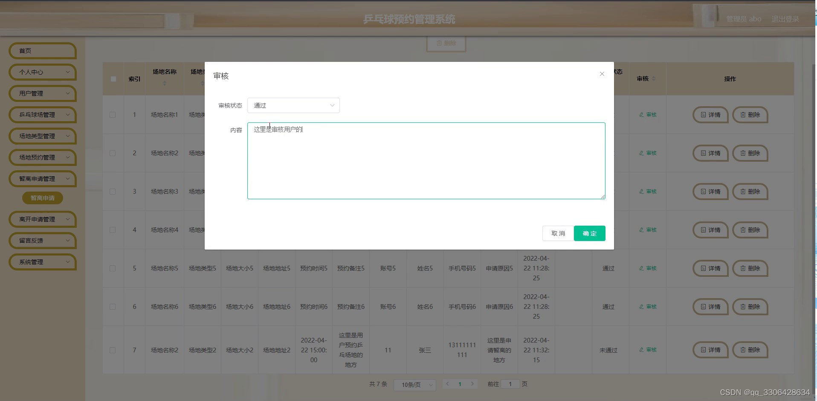Click the name cell 张三
The image size is (817, 401).
click(x=425, y=350)
